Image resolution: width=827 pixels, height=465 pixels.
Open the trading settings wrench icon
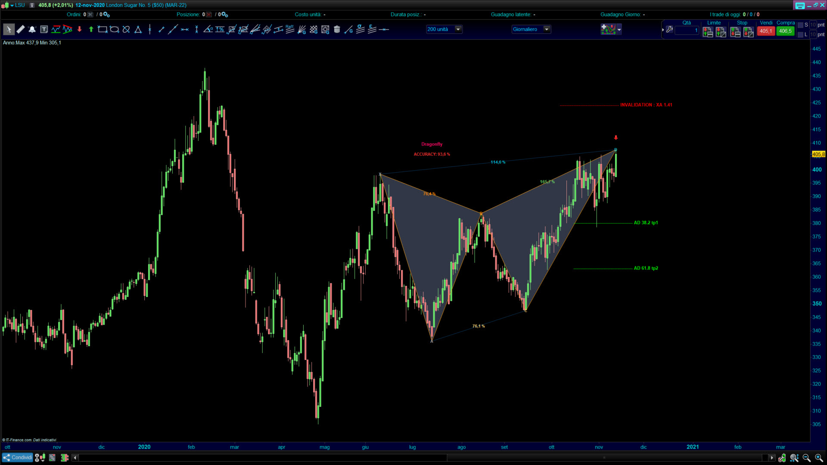pyautogui.click(x=669, y=30)
